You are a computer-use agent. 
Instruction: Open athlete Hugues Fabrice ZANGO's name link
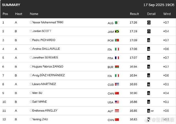click(48, 66)
